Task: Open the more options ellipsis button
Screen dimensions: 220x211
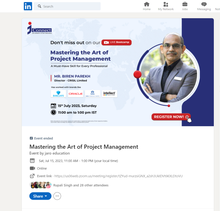Action: tap(57, 196)
